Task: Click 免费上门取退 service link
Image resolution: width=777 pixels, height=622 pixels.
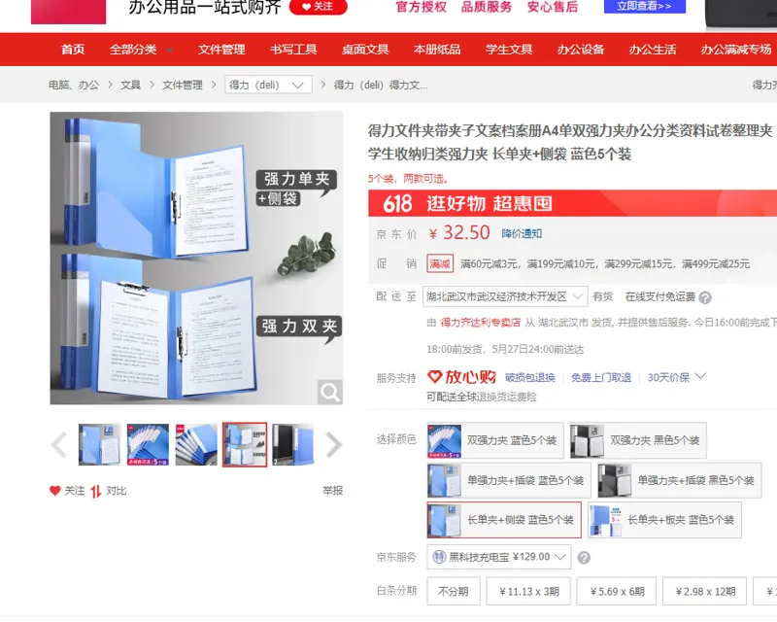Action: click(601, 377)
